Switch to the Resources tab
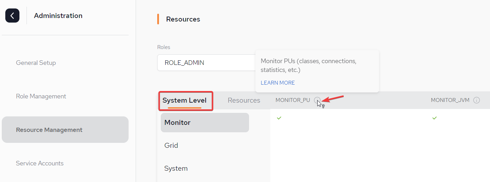This screenshot has height=182, width=490. [x=244, y=101]
